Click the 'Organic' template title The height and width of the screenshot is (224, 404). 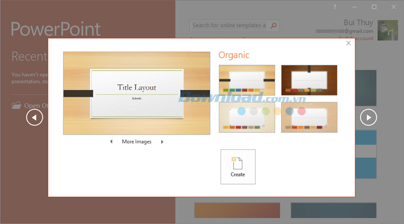click(234, 55)
